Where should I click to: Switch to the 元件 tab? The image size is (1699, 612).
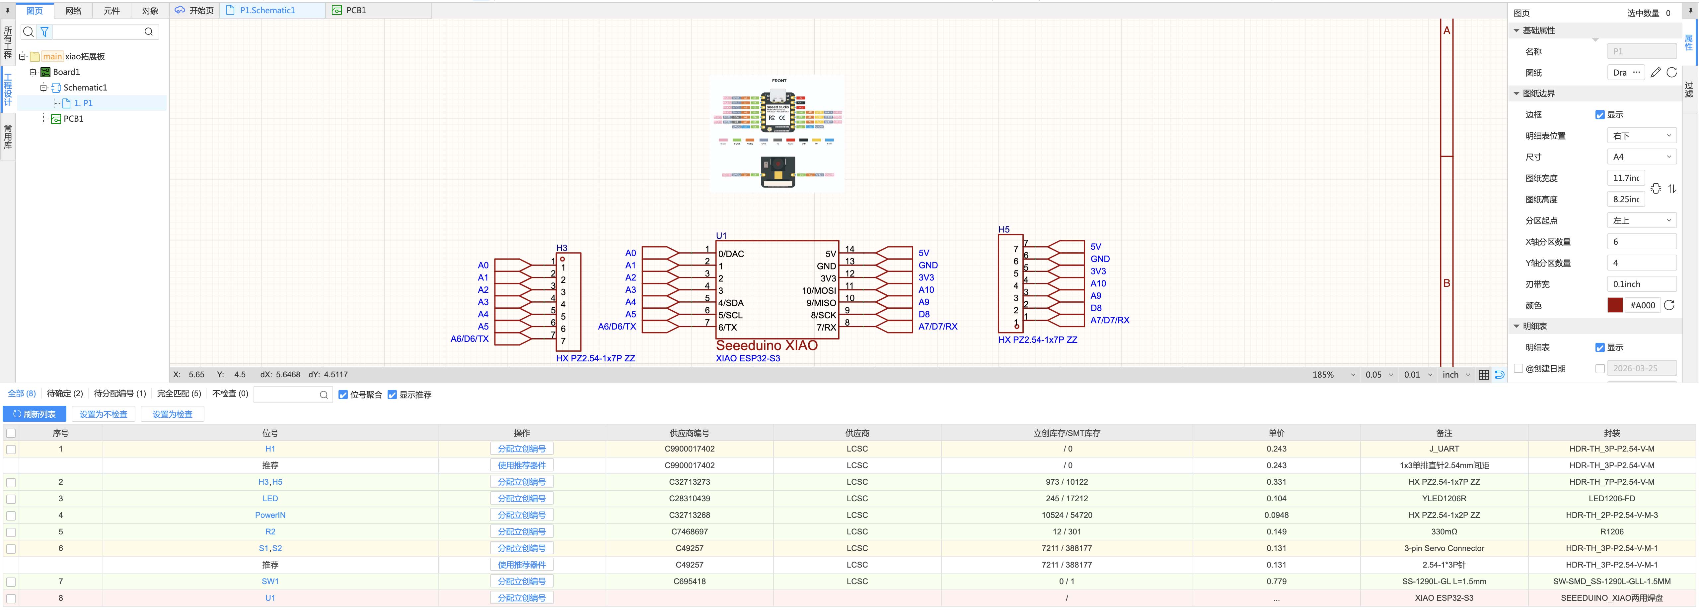(x=111, y=11)
